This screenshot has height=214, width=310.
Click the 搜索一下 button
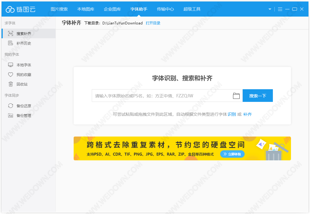click(257, 96)
